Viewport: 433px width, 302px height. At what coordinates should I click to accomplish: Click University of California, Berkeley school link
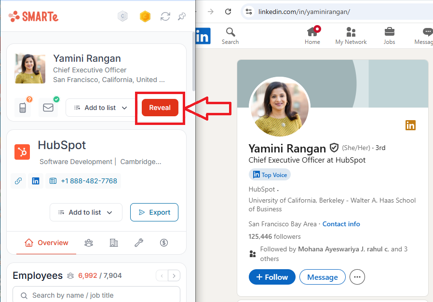tap(332, 205)
